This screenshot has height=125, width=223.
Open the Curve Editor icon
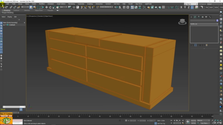point(136,7)
